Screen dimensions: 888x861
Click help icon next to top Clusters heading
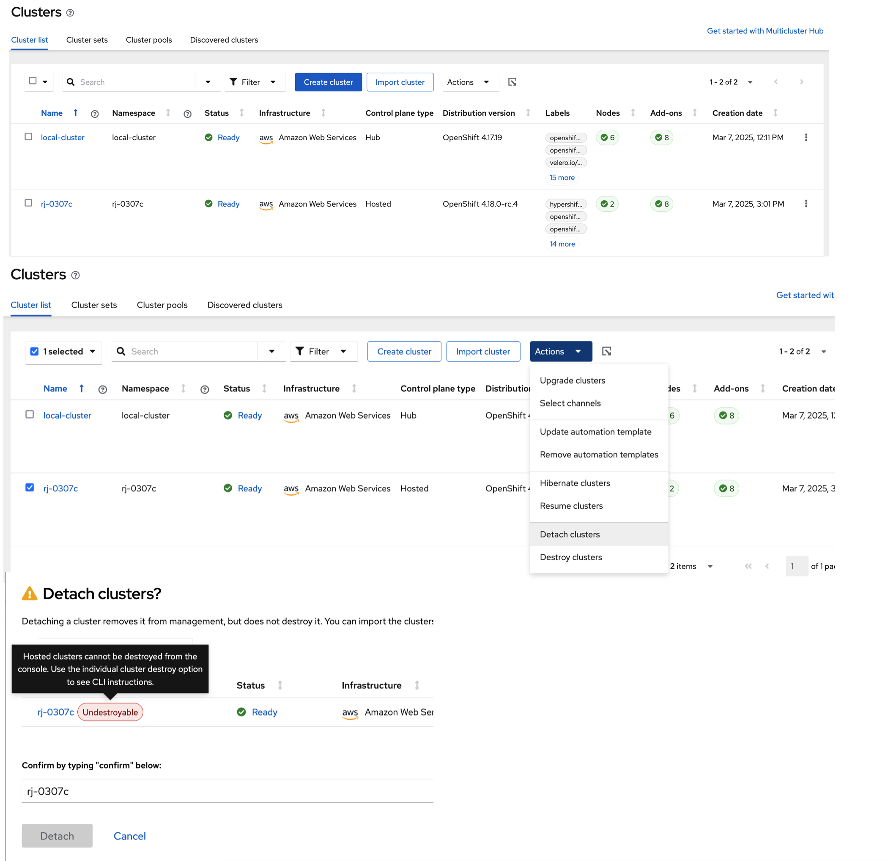tap(70, 13)
